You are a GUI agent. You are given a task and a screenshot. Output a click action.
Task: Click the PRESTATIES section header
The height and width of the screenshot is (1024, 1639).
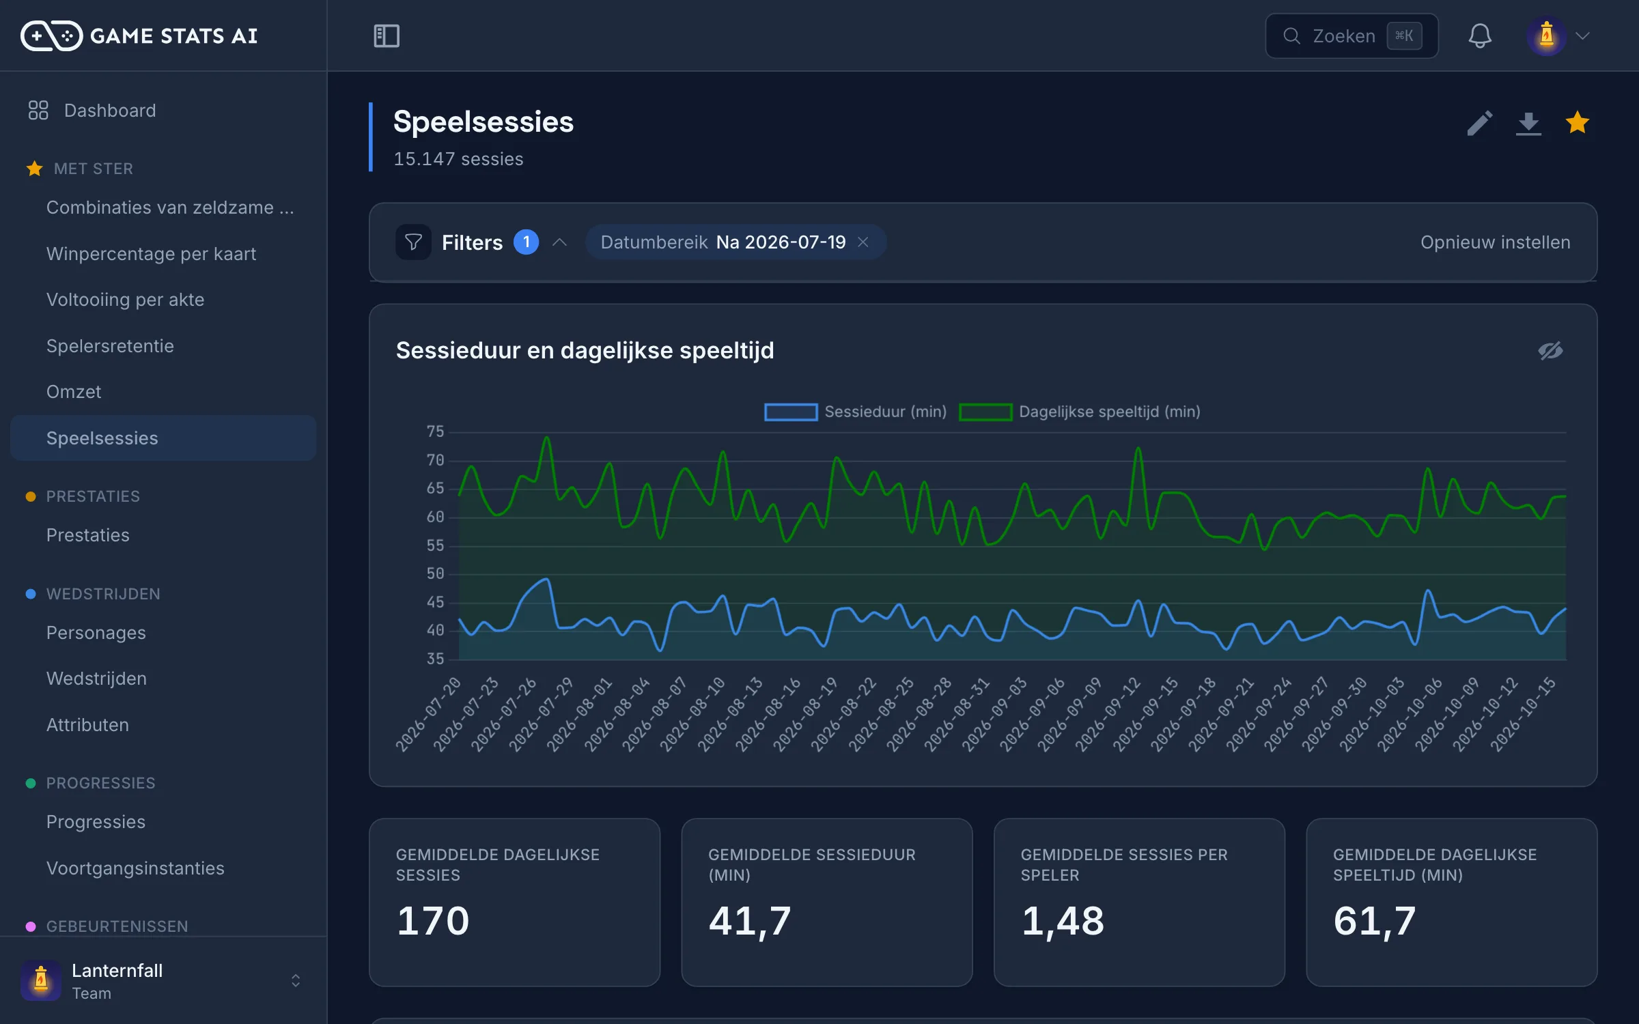93,496
